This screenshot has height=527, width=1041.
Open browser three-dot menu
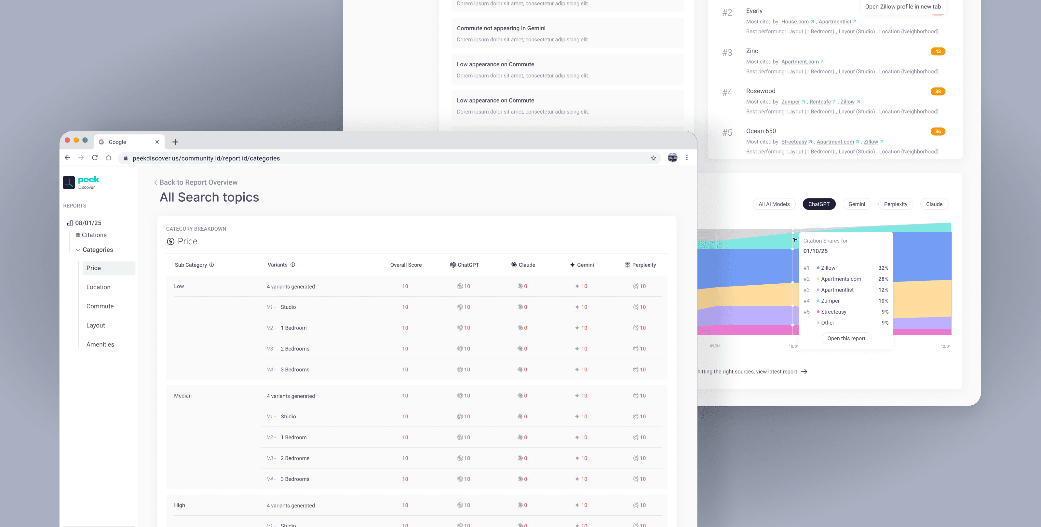pos(687,158)
